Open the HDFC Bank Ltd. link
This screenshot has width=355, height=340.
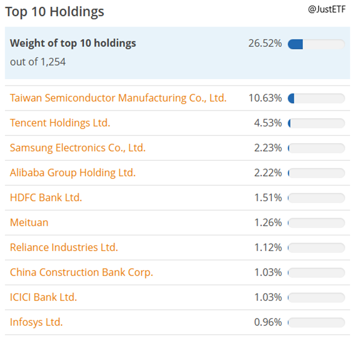point(46,198)
